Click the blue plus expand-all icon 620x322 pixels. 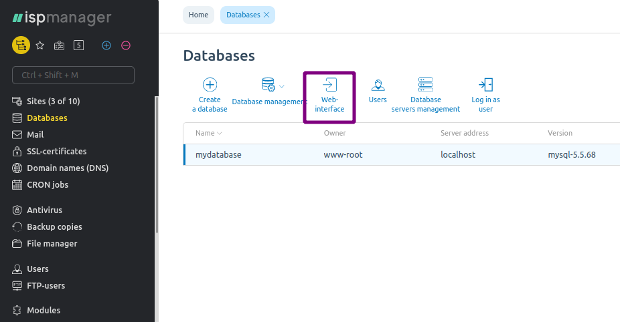pyautogui.click(x=106, y=45)
